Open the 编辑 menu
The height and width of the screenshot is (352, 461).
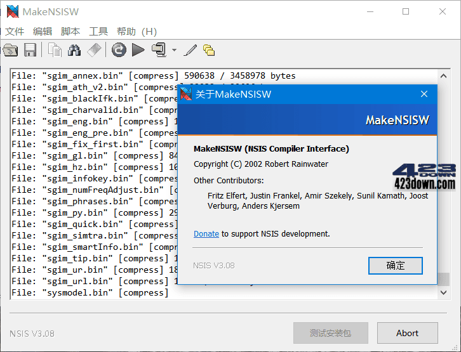click(43, 32)
